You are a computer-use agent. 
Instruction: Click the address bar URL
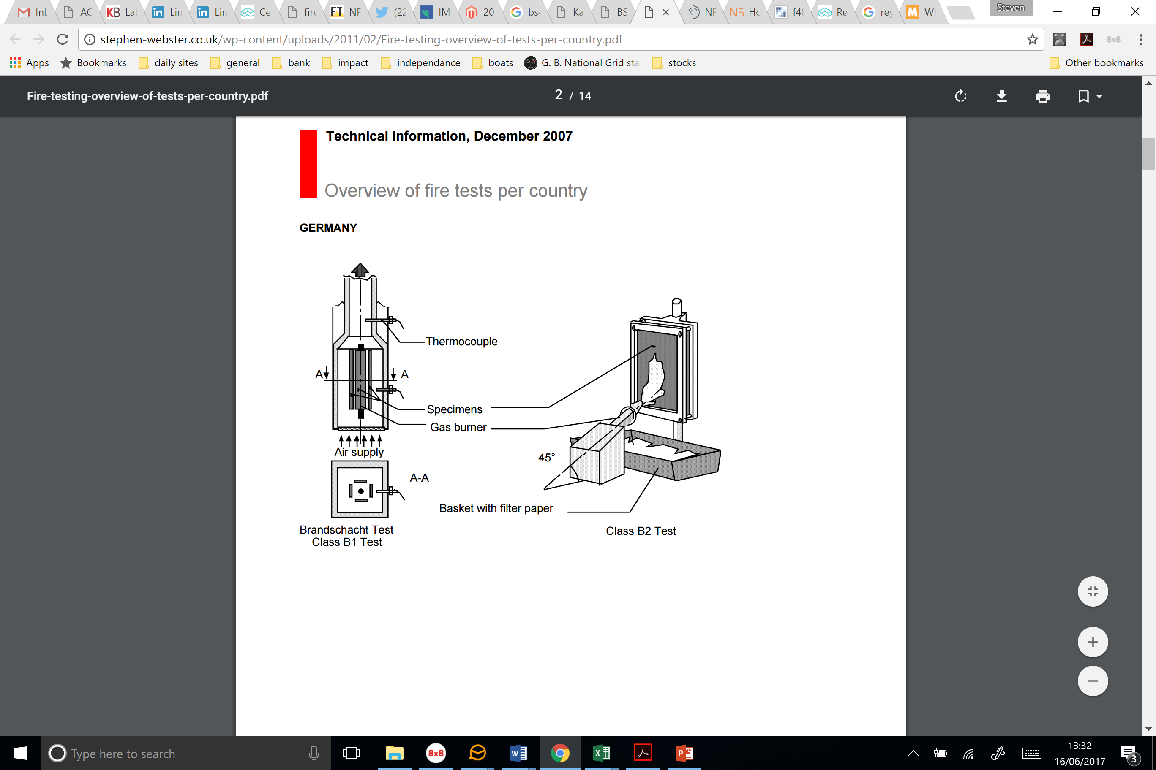(361, 39)
